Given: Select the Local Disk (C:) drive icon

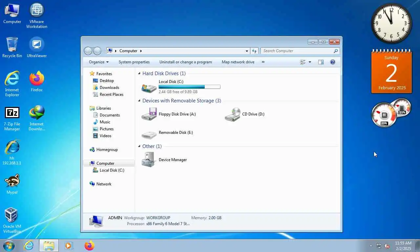Looking at the screenshot, I should click(149, 88).
